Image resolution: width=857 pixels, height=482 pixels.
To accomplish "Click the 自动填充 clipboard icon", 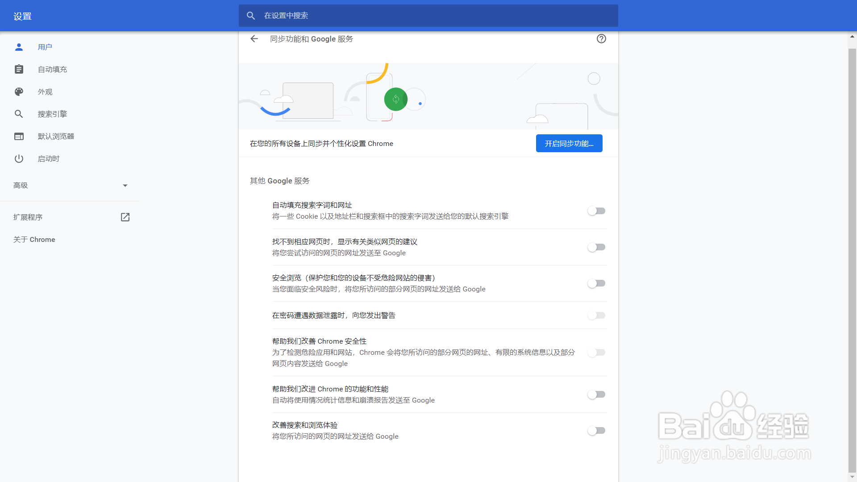I will pos(19,69).
